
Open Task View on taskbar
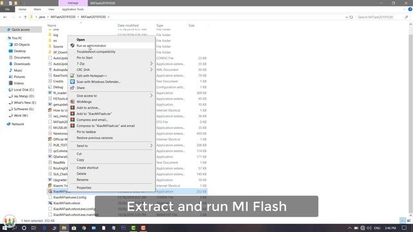coord(34,227)
